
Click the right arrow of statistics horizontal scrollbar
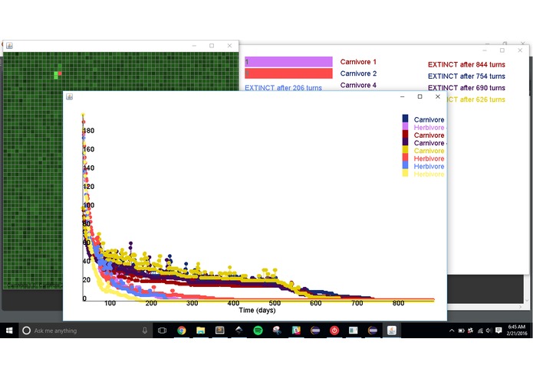point(520,307)
